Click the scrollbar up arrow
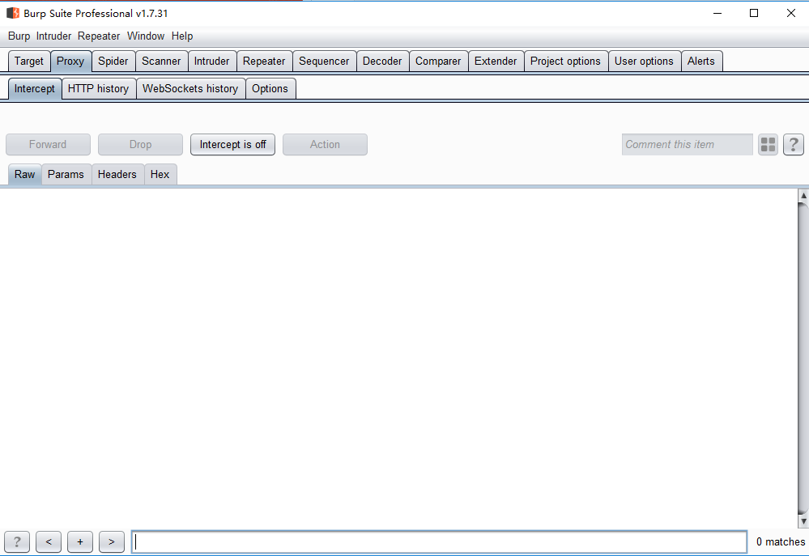 (x=803, y=196)
